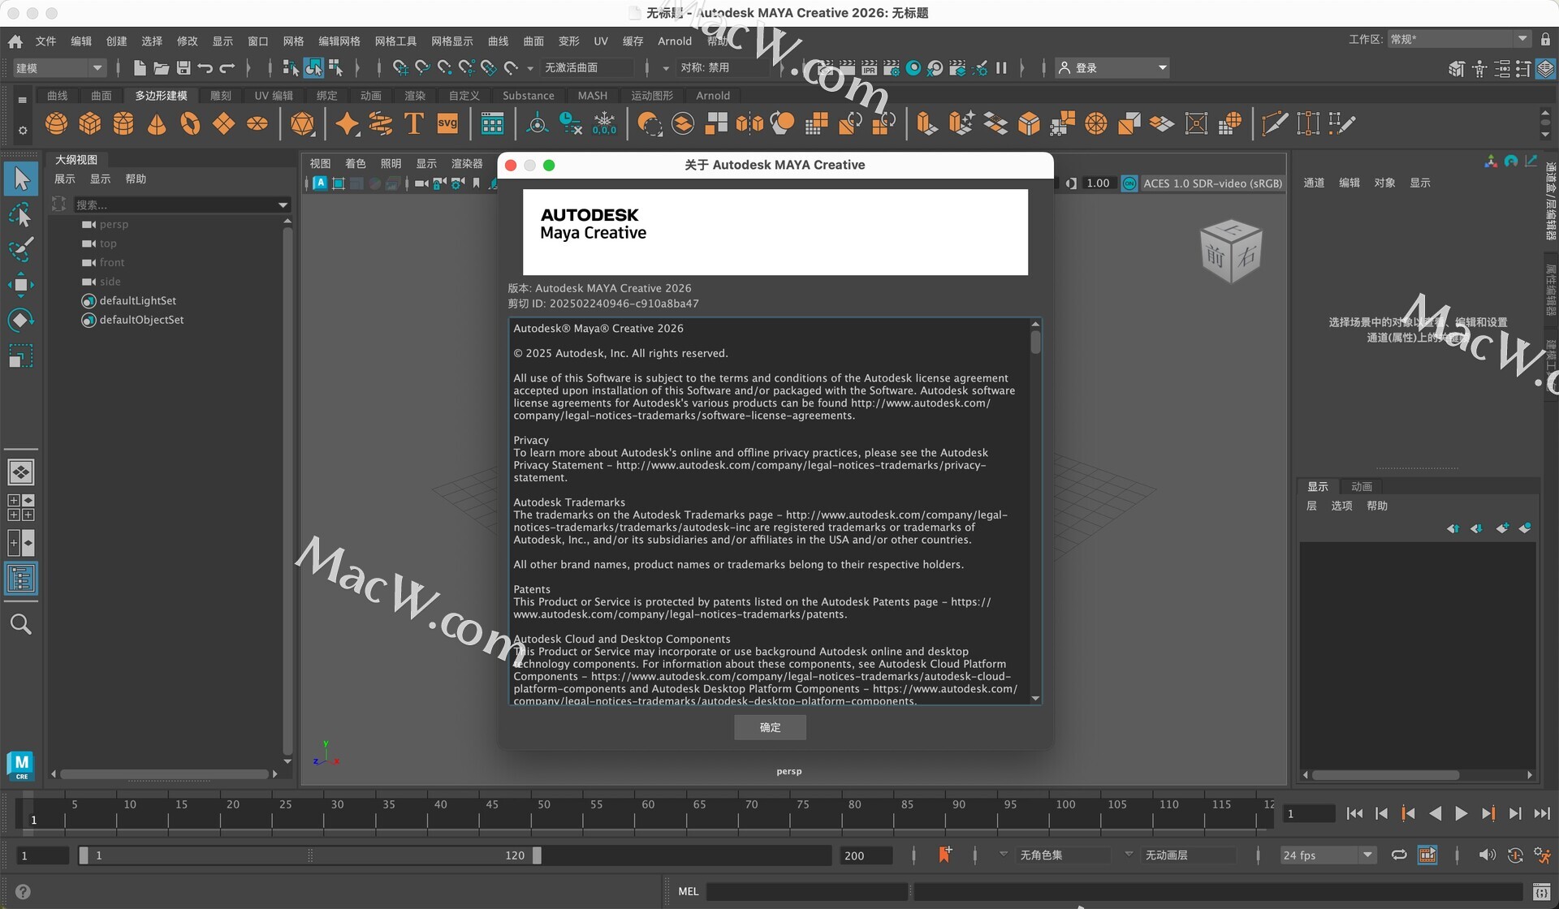Click the Redo arrow icon
The image size is (1559, 909).
click(x=227, y=68)
